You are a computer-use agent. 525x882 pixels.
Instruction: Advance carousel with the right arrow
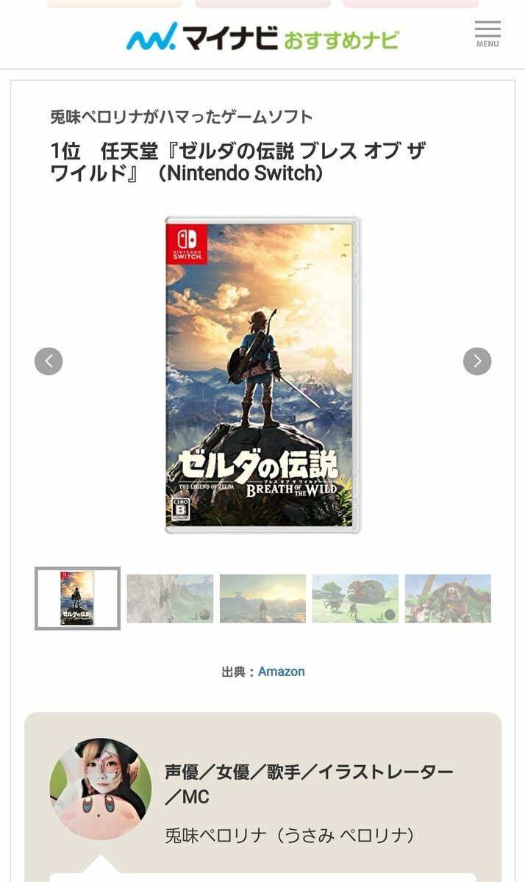point(477,361)
